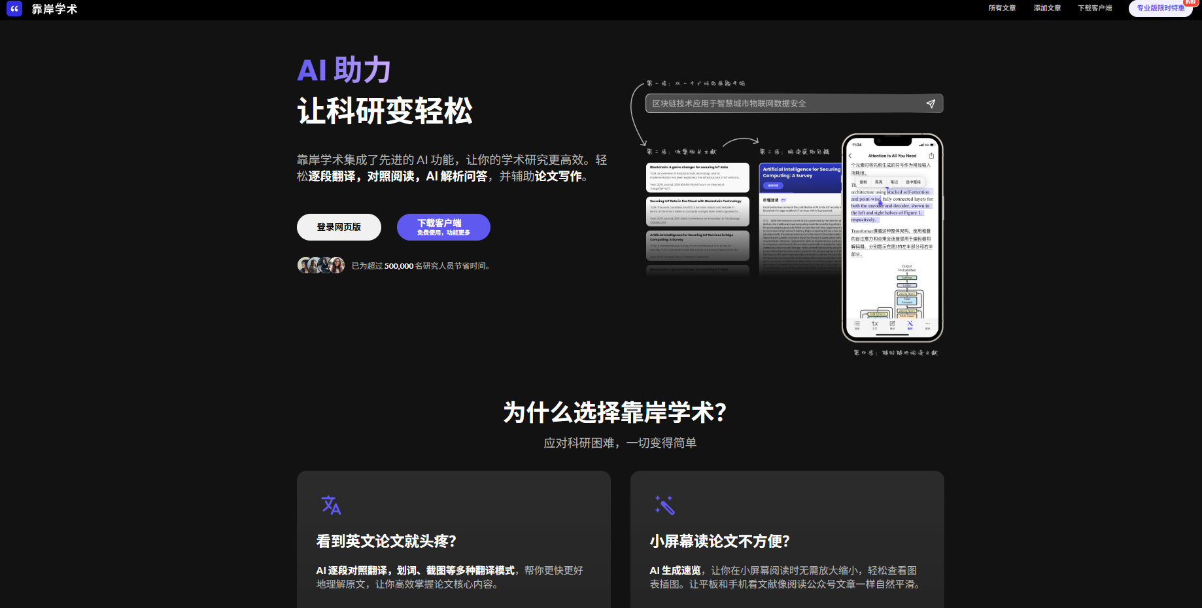Click the 靠岸学术 brand name text
This screenshot has height=608, width=1202.
tap(54, 9)
